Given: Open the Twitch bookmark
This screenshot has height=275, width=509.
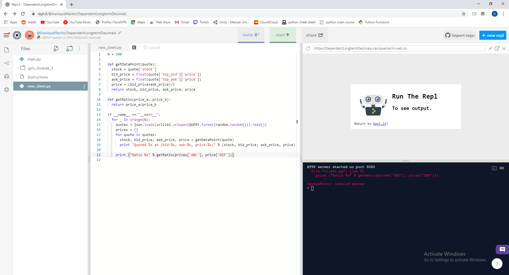Looking at the screenshot, I should [x=201, y=22].
